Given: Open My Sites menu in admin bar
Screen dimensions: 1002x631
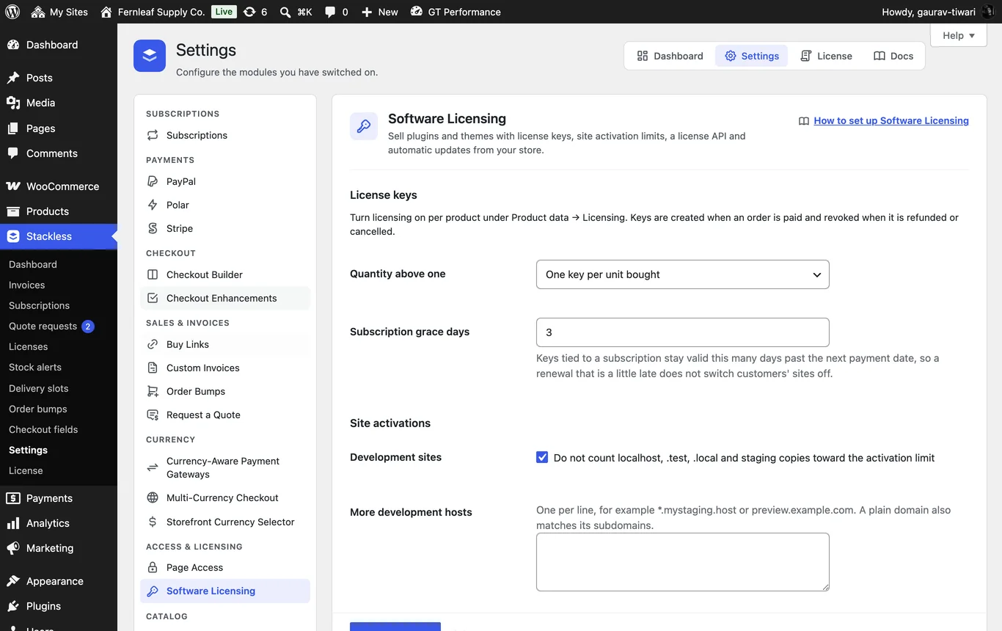Looking at the screenshot, I should [59, 12].
